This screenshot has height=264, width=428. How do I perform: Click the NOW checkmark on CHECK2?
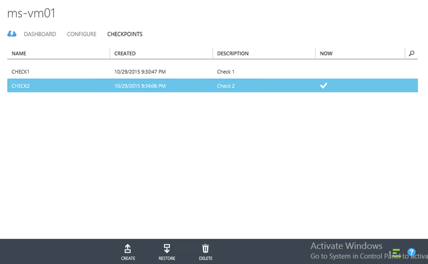click(x=323, y=86)
